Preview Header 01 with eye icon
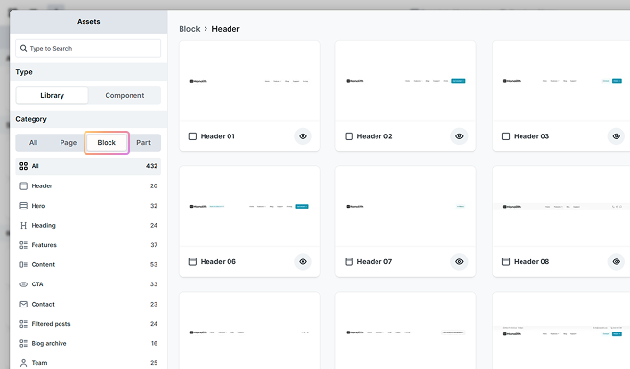This screenshot has width=630, height=369. (303, 136)
